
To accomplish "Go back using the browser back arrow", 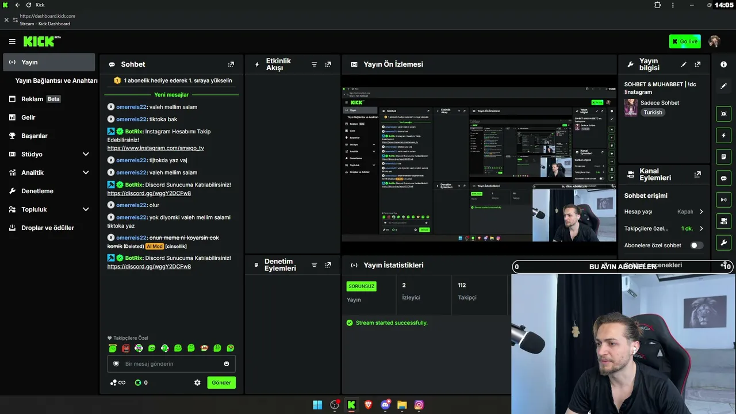I will tap(17, 5).
